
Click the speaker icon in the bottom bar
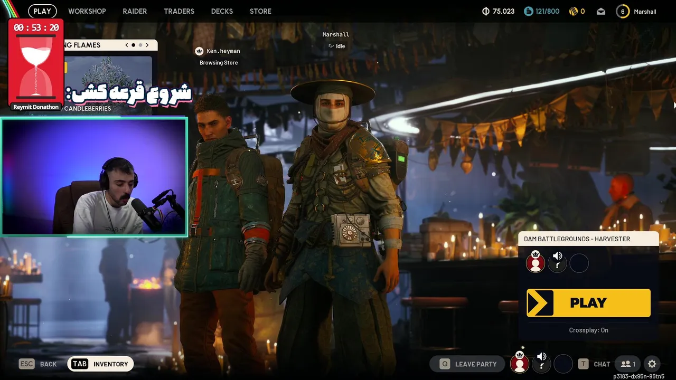click(541, 356)
